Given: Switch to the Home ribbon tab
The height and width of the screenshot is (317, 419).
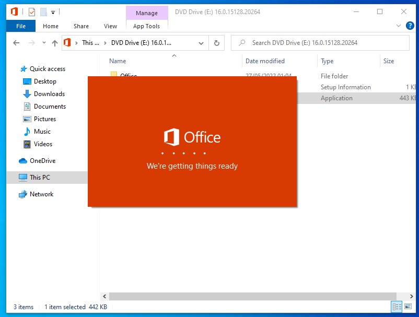Looking at the screenshot, I should 51,26.
